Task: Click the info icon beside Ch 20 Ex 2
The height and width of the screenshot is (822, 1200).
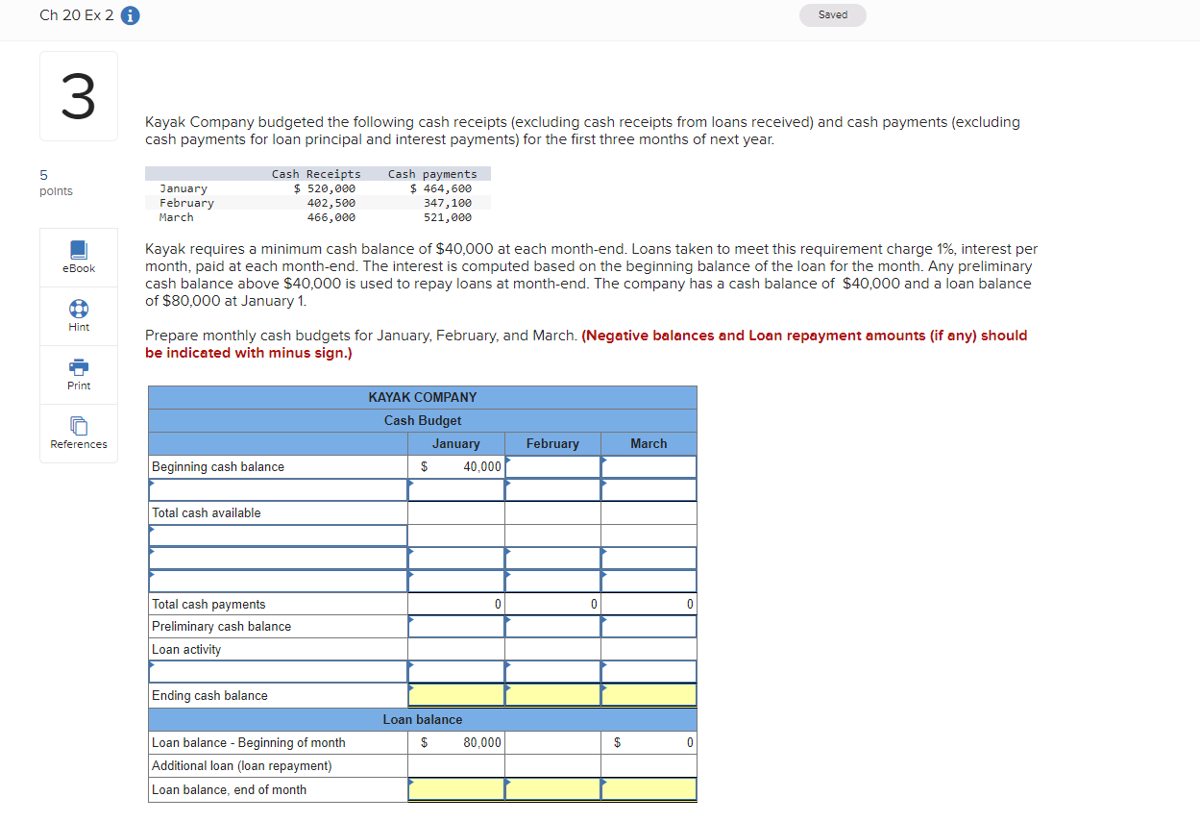Action: [x=131, y=15]
